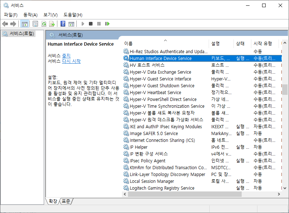Screen dimensions: 289x213
Task: Open the Help question mark icon
Action: pos(63,24)
